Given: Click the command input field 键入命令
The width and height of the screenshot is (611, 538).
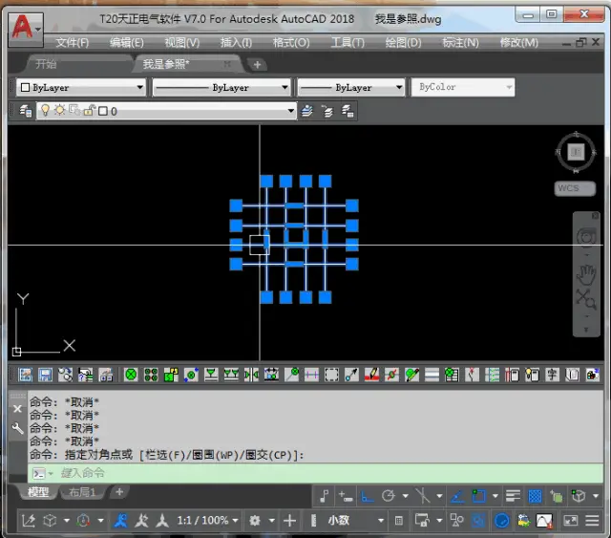Looking at the screenshot, I should pos(316,473).
